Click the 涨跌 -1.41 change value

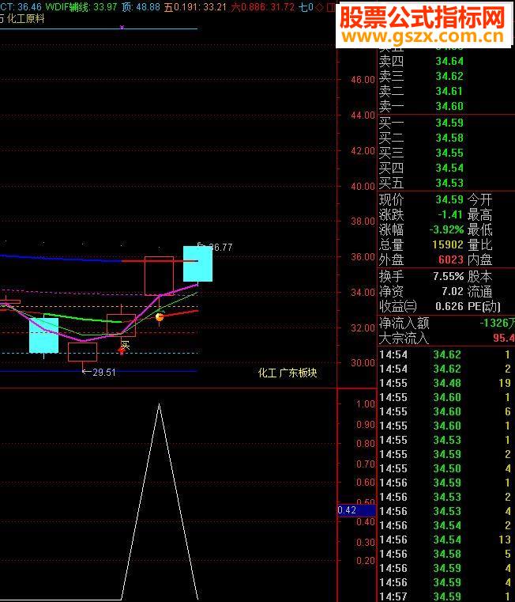451,214
